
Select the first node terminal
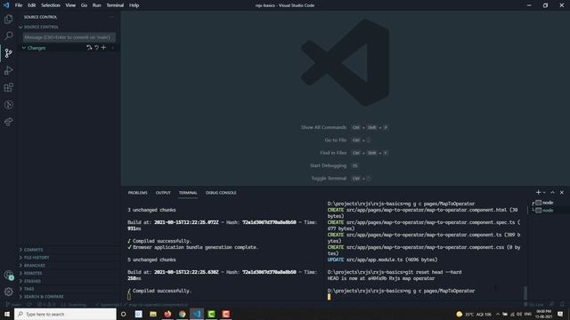tap(549, 203)
